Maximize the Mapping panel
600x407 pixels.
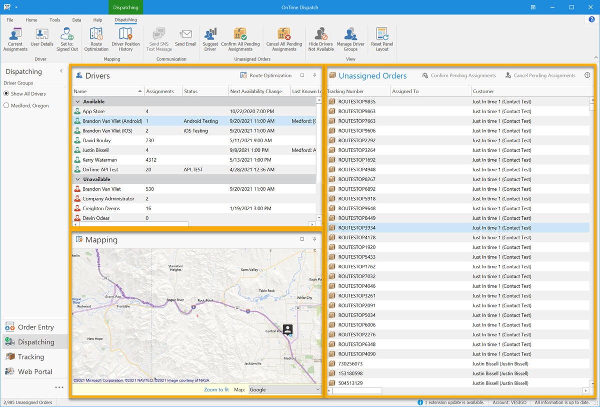[302, 239]
